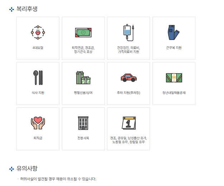Select the 주차 지원(주차장) label
Image resolution: width=224 pixels, height=186 pixels.
coord(128,93)
